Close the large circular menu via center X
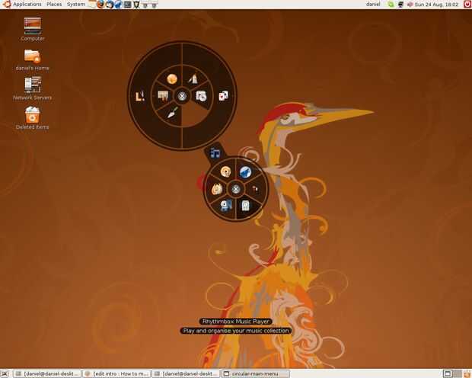The height and width of the screenshot is (378, 472). 182,96
